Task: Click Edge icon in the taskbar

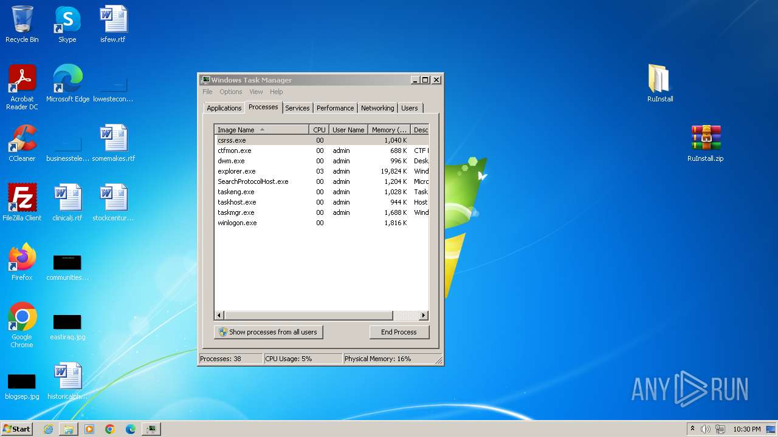Action: pyautogui.click(x=131, y=429)
